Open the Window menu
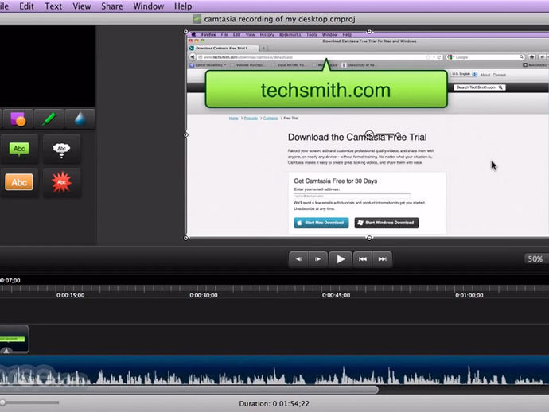This screenshot has height=412, width=549. [149, 6]
